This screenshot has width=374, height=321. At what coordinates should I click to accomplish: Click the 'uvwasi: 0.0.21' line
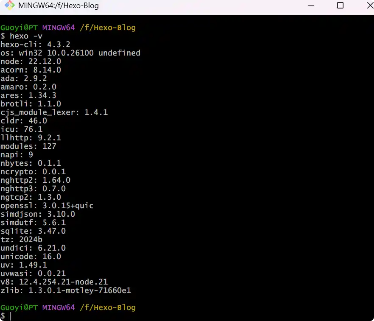(33, 273)
